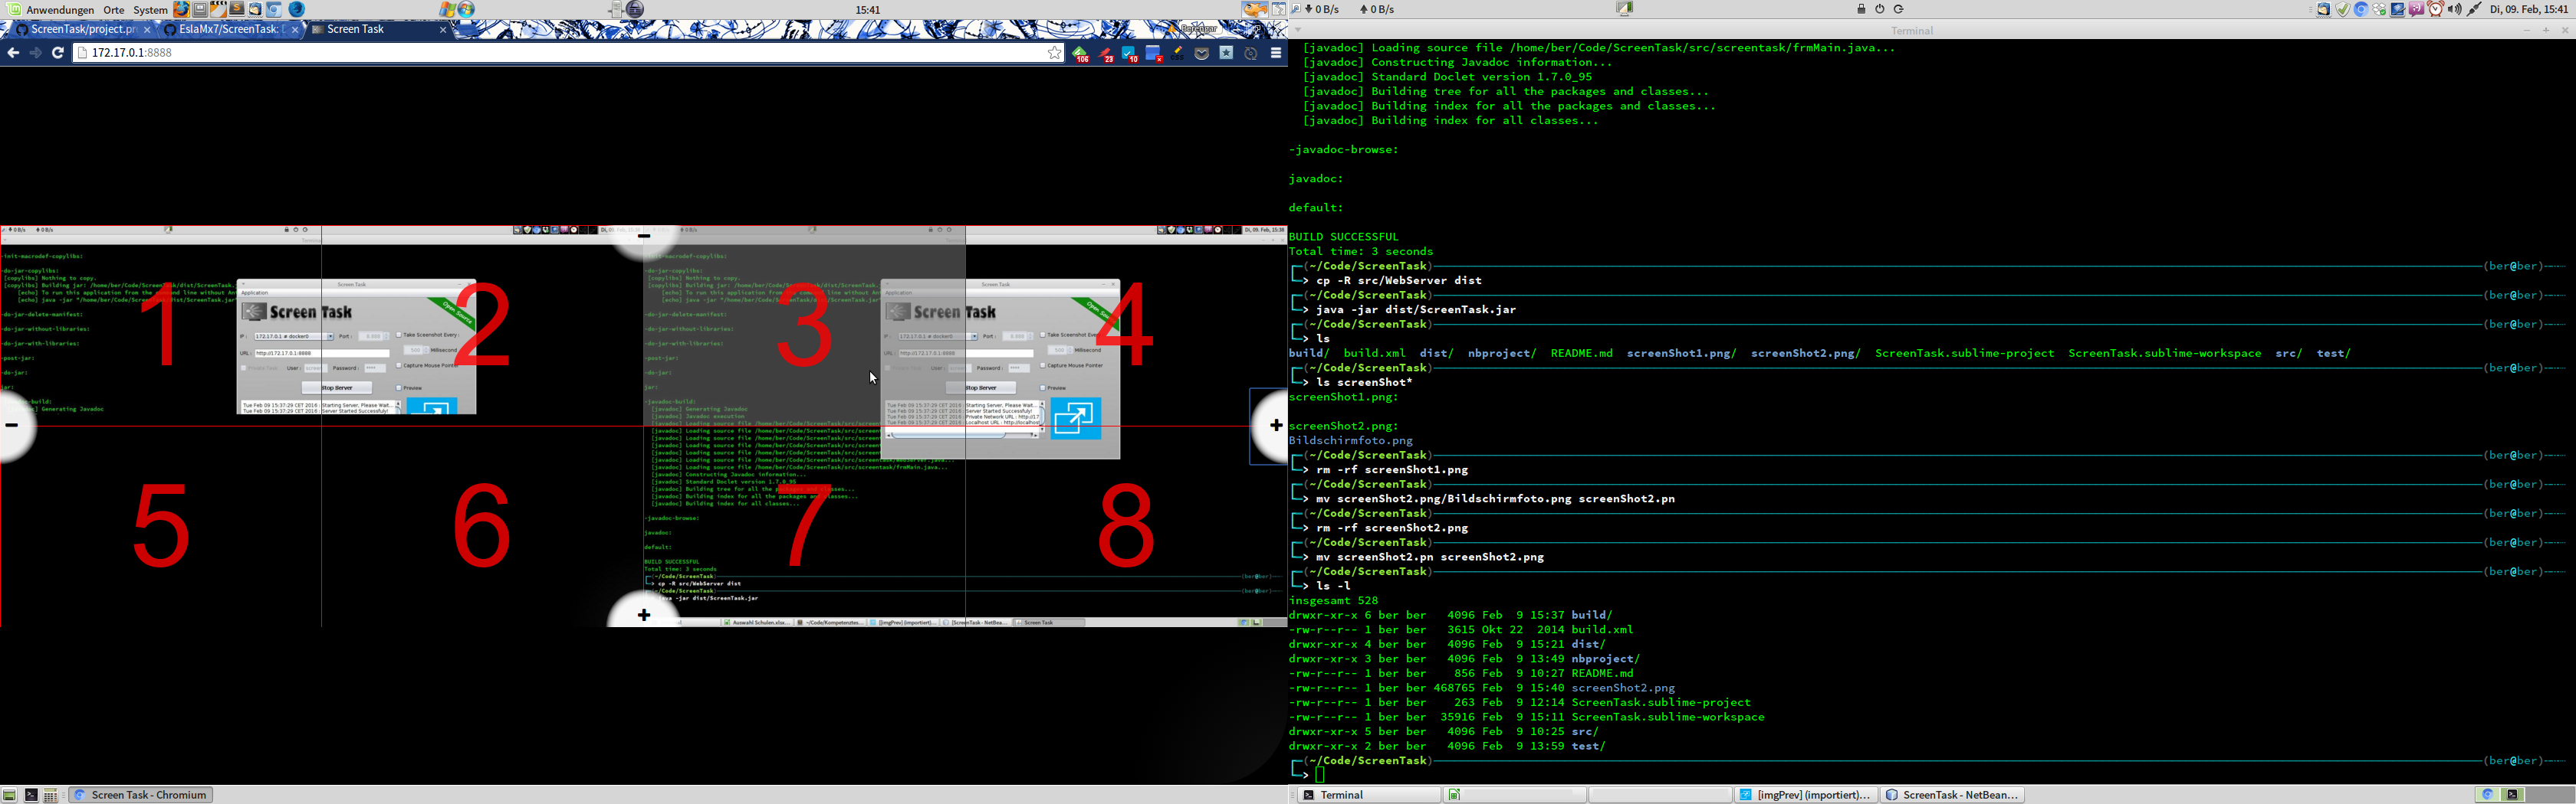Open the System menu

150,10
